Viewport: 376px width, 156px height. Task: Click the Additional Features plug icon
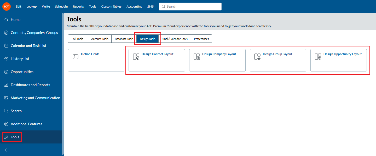7,124
